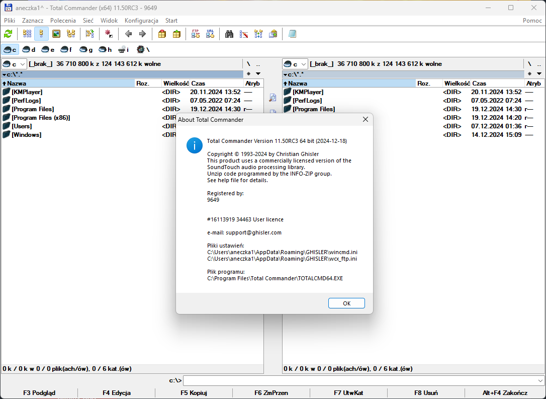
Task: Open the Pomoc menu
Action: tap(532, 21)
